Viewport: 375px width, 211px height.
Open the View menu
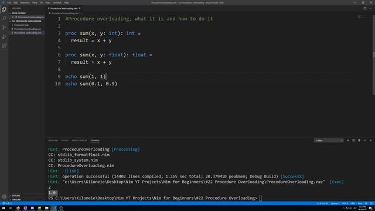click(35, 2)
